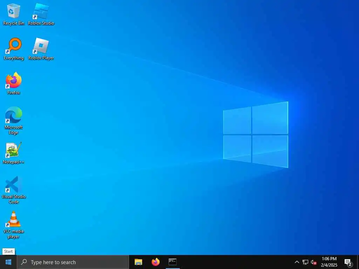Click the Show desktop strip at taskbar end
The width and height of the screenshot is (359, 269).
[x=358, y=262]
